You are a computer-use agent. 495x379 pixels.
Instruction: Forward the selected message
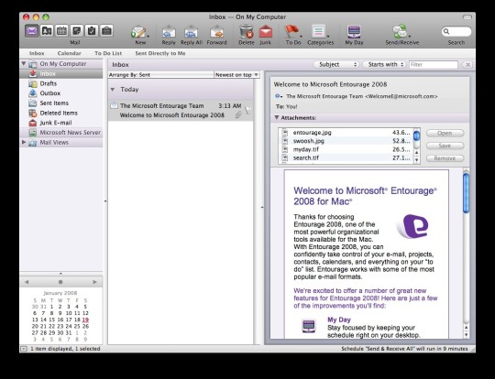tap(217, 35)
